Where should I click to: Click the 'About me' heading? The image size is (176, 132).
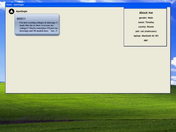click(146, 13)
